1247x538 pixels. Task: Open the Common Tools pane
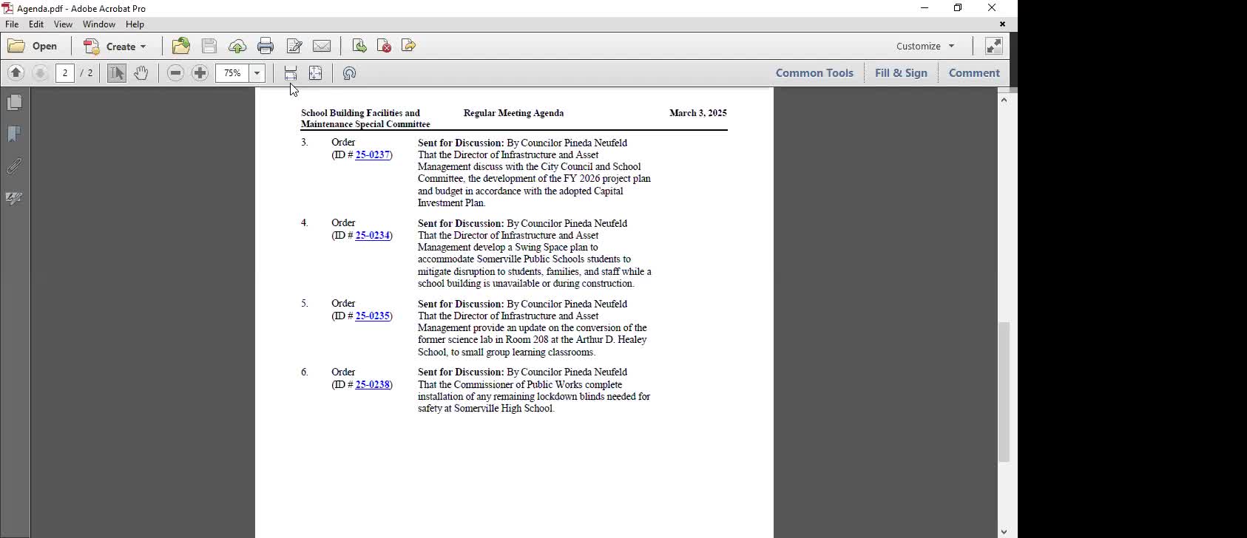tap(814, 72)
